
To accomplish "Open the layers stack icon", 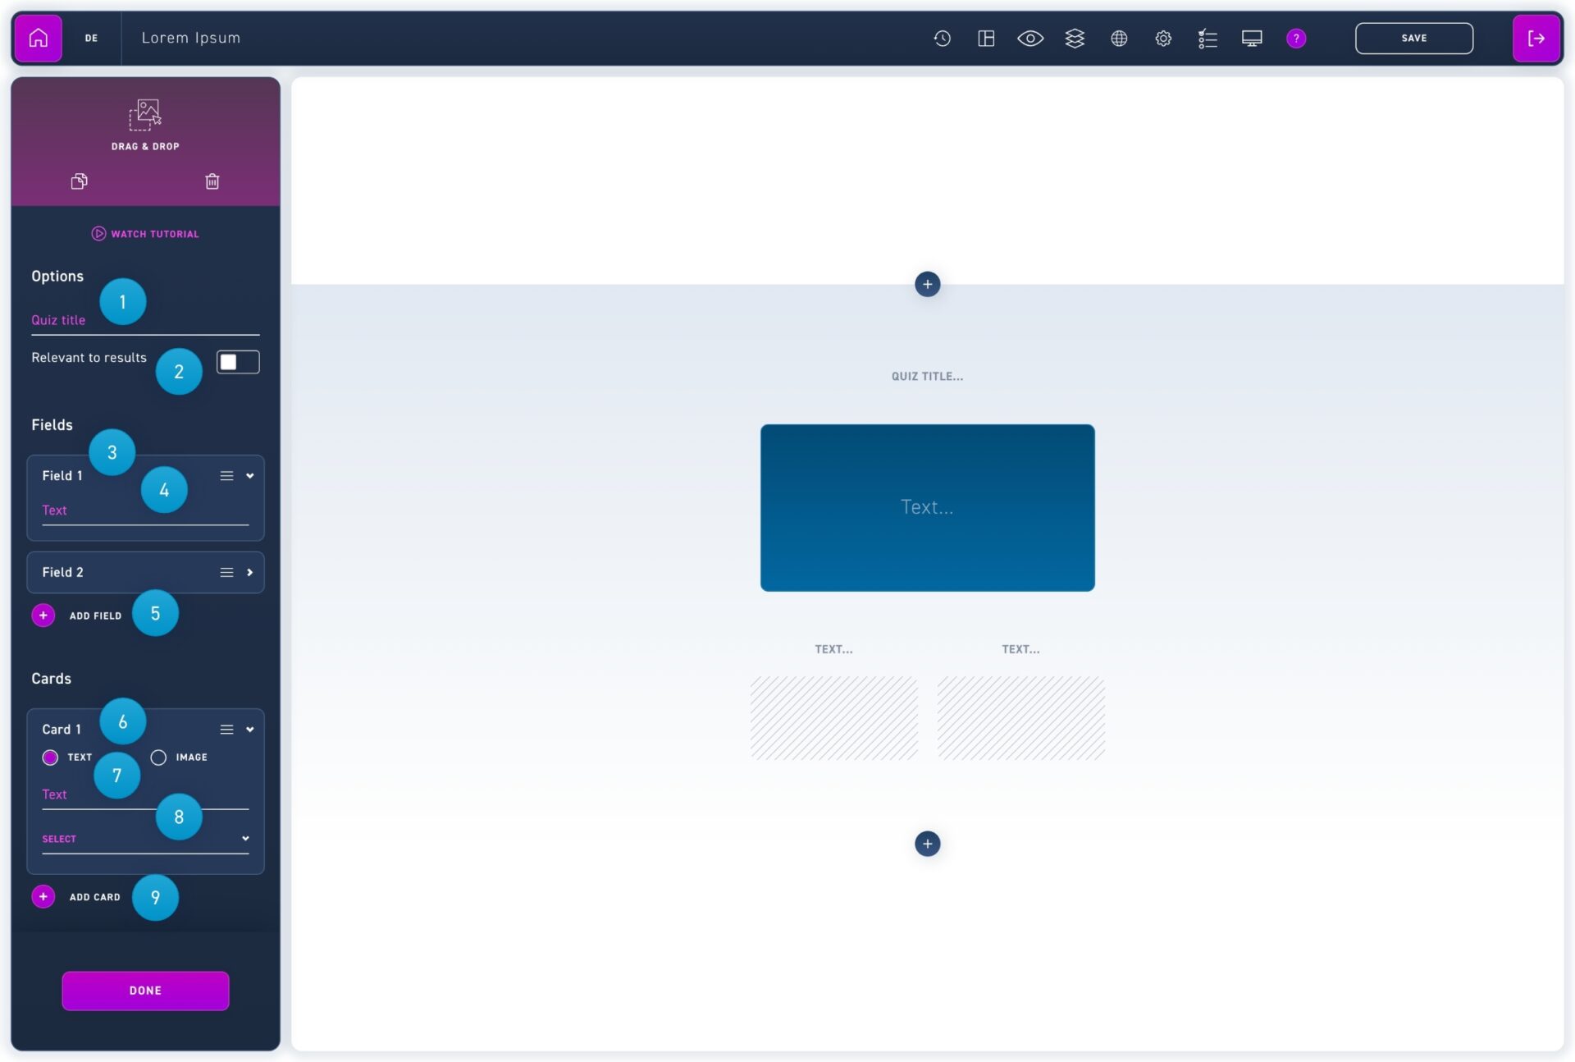I will [x=1075, y=38].
